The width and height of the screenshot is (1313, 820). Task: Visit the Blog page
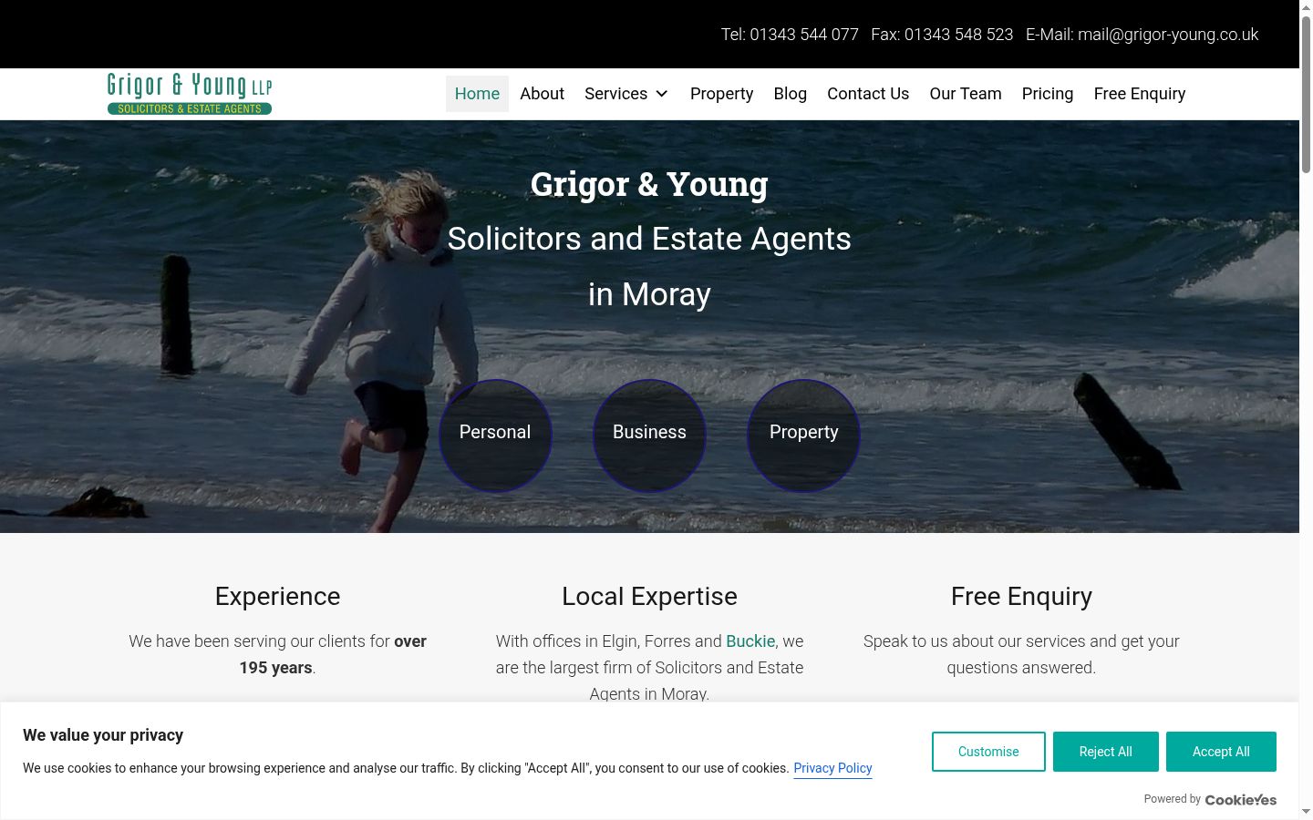click(790, 94)
